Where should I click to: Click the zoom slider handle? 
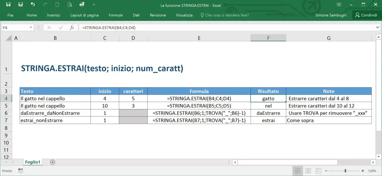point(345,171)
